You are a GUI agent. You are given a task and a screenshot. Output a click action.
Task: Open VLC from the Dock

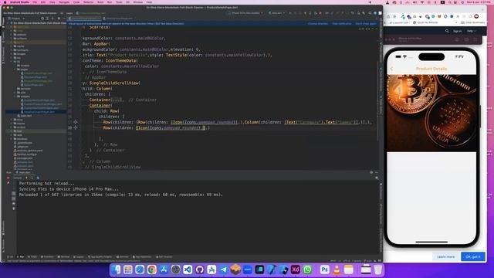click(337, 270)
